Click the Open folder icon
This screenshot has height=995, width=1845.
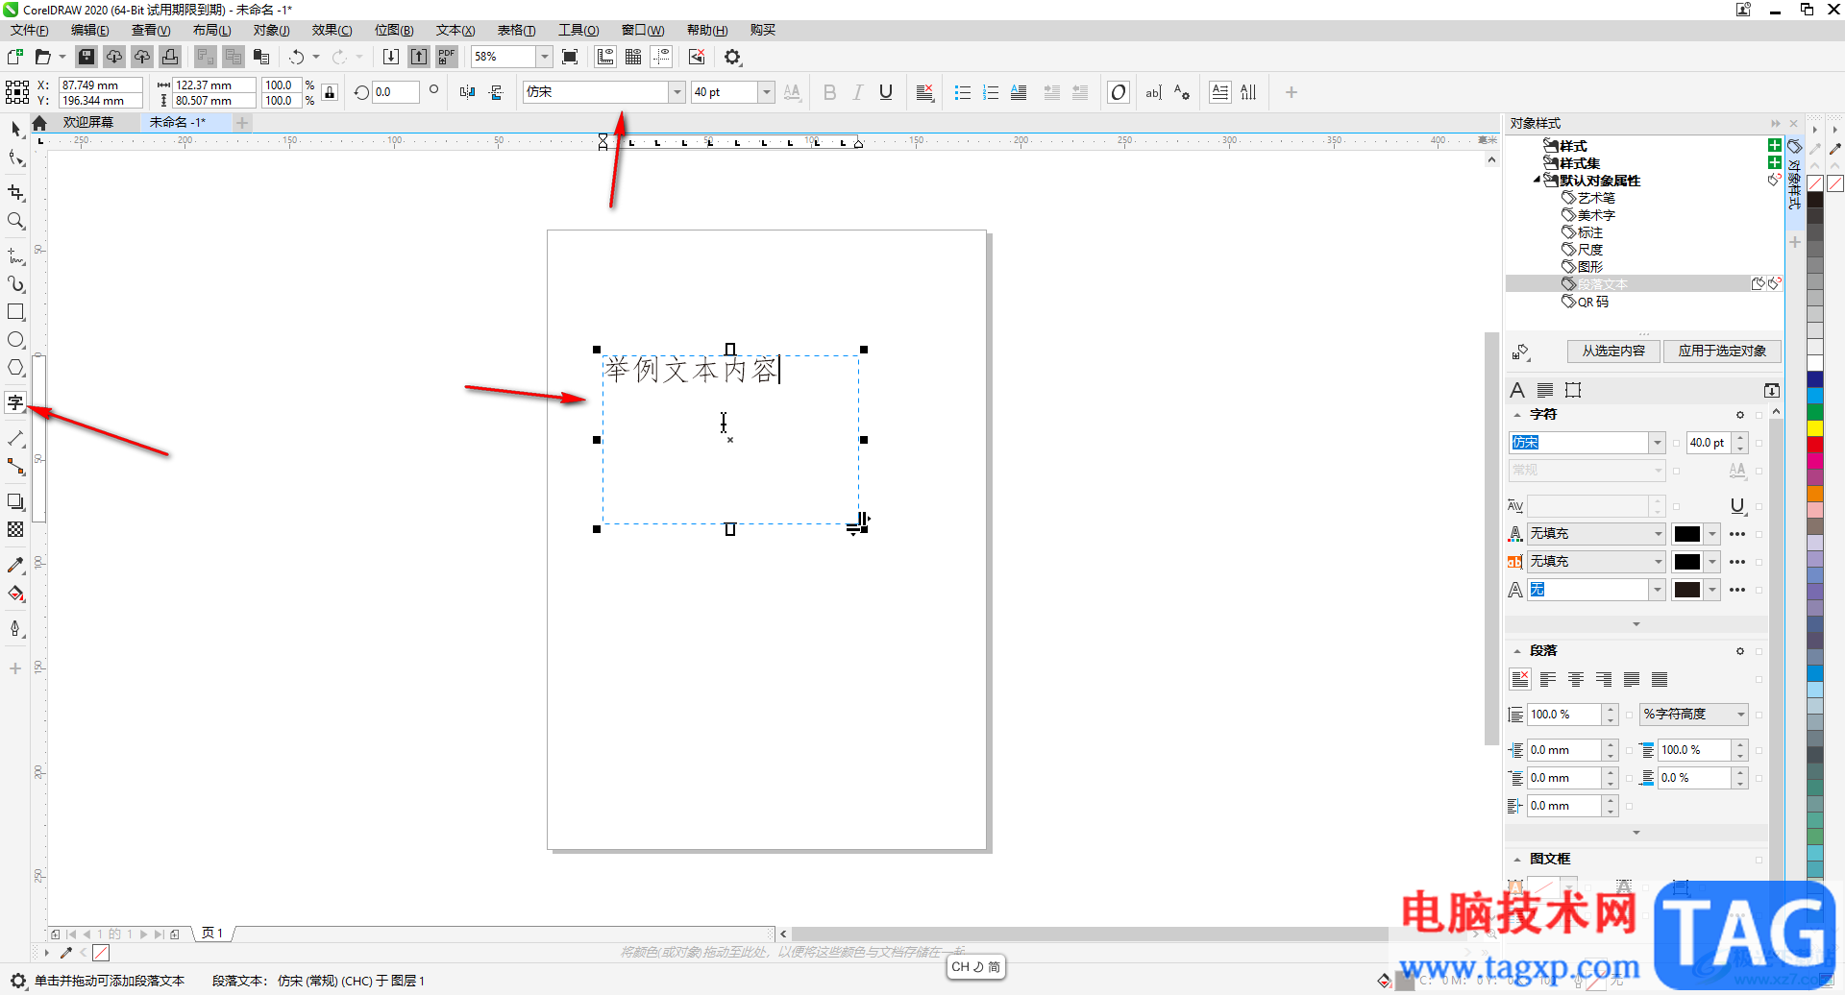(43, 57)
